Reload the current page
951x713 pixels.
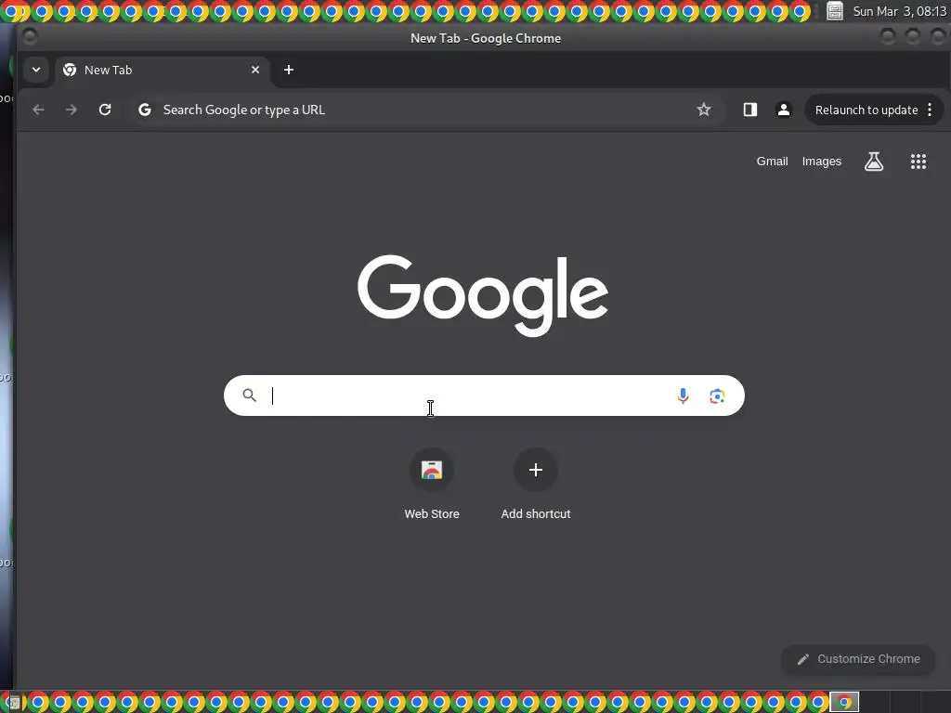105,110
